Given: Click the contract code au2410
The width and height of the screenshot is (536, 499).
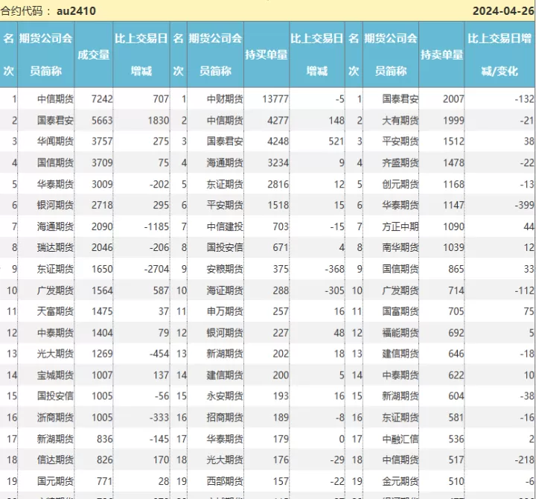Looking at the screenshot, I should (x=76, y=11).
